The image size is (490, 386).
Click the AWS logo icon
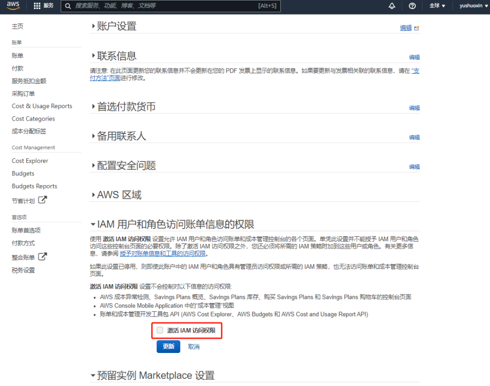(13, 6)
